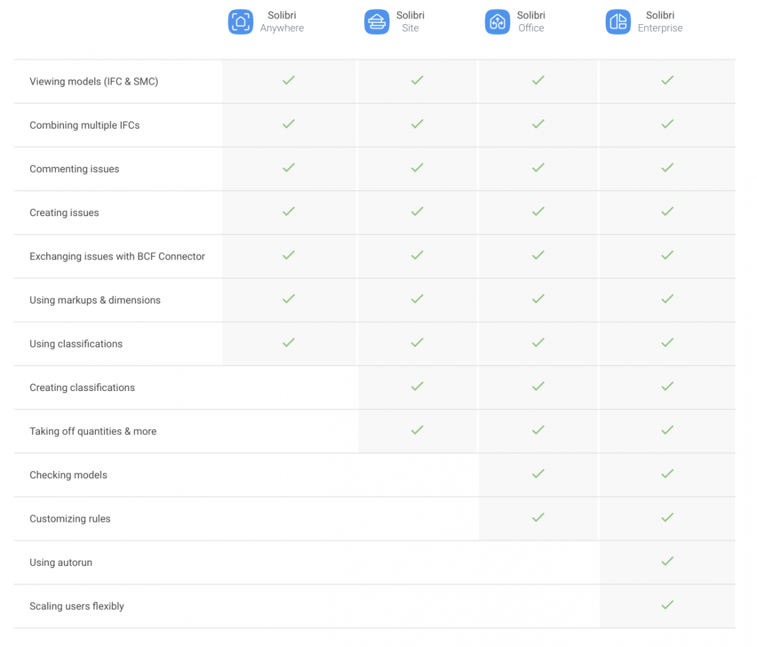Click 'Creating issues' row label

(x=64, y=213)
